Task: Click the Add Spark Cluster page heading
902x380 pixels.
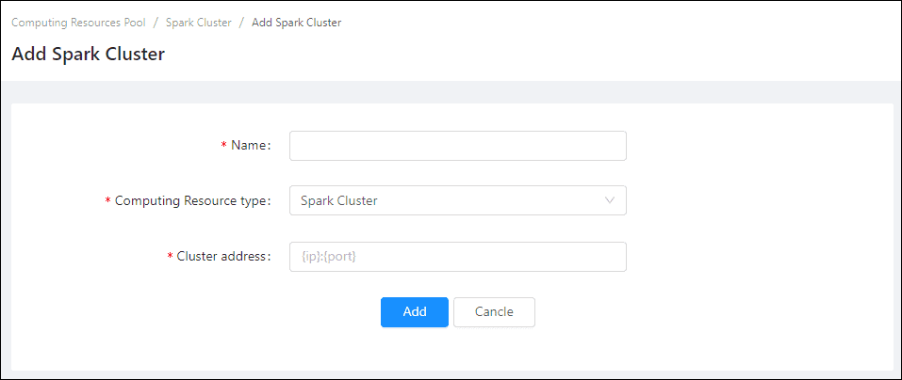Action: (x=89, y=55)
